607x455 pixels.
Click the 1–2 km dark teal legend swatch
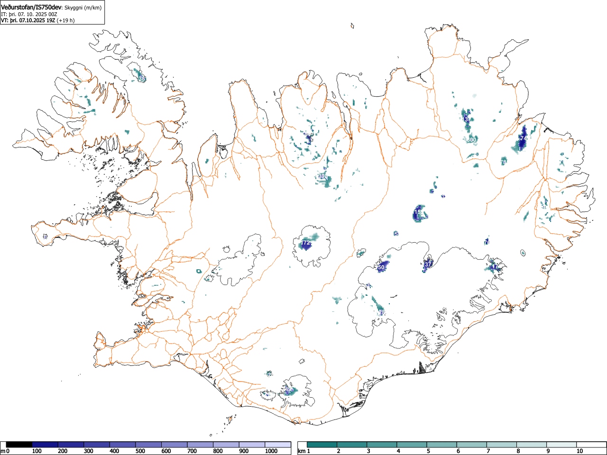coord(322,445)
